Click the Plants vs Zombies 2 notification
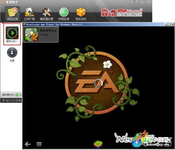 pos(41,35)
